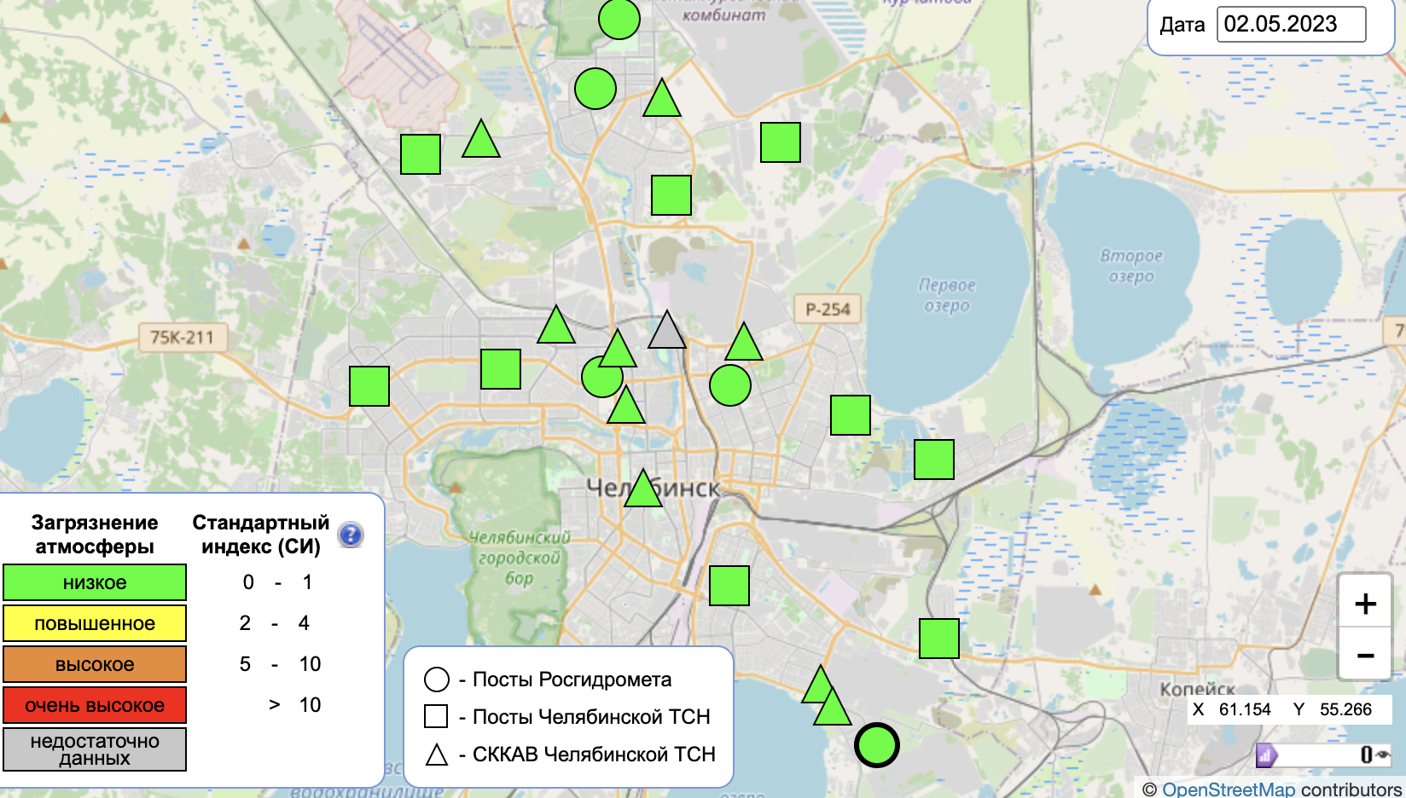Click the Y coordinate value 55.266
The image size is (1406, 798).
pos(1345,709)
